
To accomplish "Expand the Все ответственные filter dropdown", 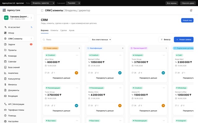I will (101, 40).
